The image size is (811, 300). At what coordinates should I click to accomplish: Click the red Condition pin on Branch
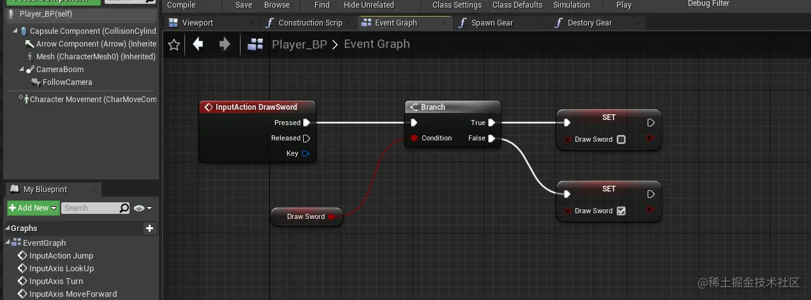pyautogui.click(x=414, y=138)
